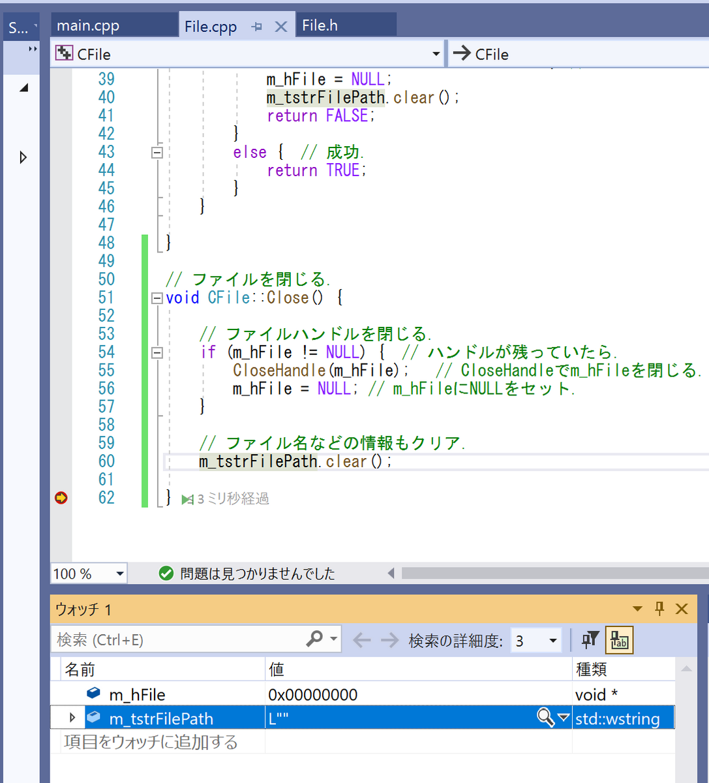
Task: Collapse the else block at line 43
Action: [157, 152]
